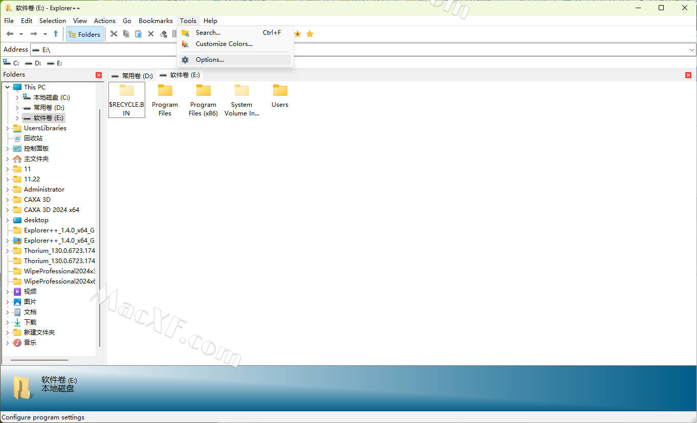Click the Cut scissors icon
This screenshot has width=697, height=423.
tap(114, 34)
